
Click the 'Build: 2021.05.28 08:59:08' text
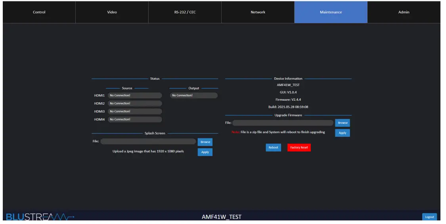[288, 107]
